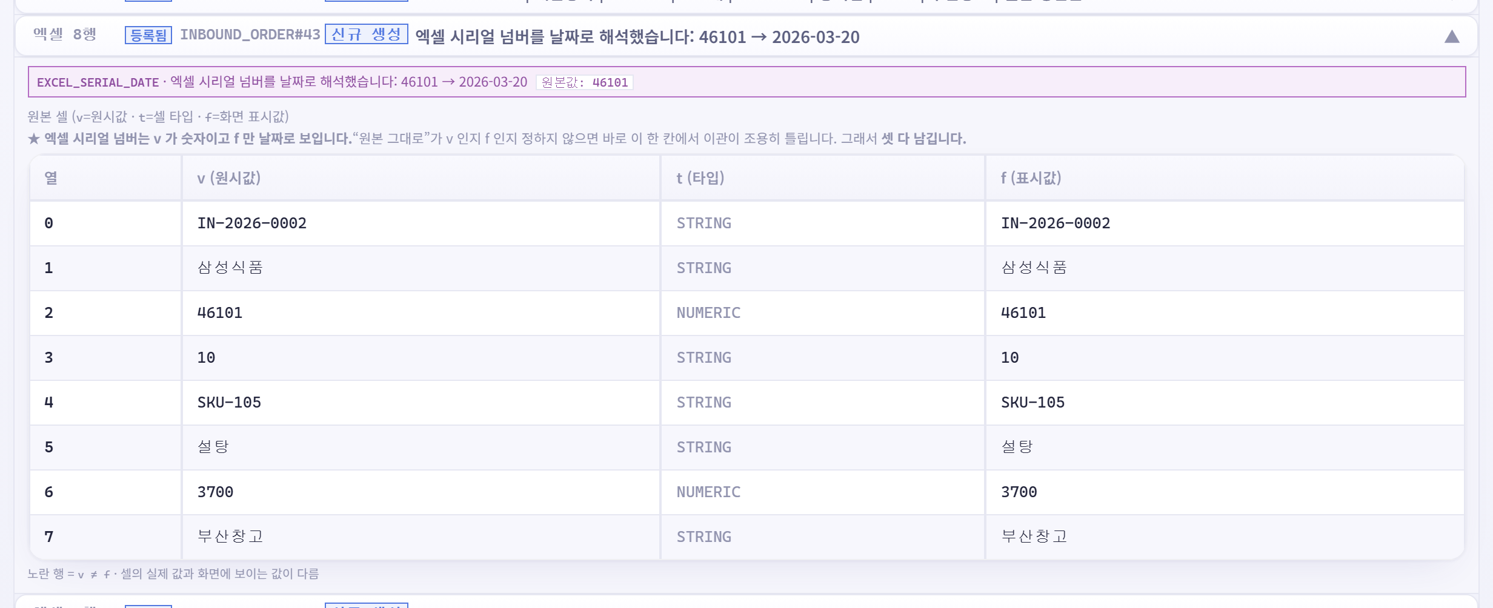
Task: Select 부산창고 in the v column
Action: click(x=230, y=537)
